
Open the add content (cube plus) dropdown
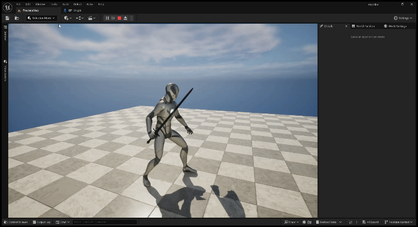68,18
